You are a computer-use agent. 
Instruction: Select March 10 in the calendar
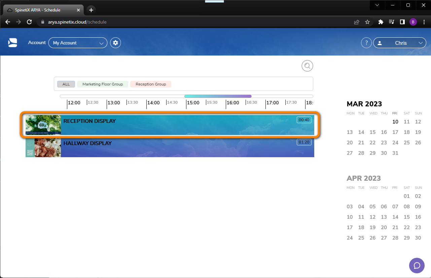[x=395, y=121]
